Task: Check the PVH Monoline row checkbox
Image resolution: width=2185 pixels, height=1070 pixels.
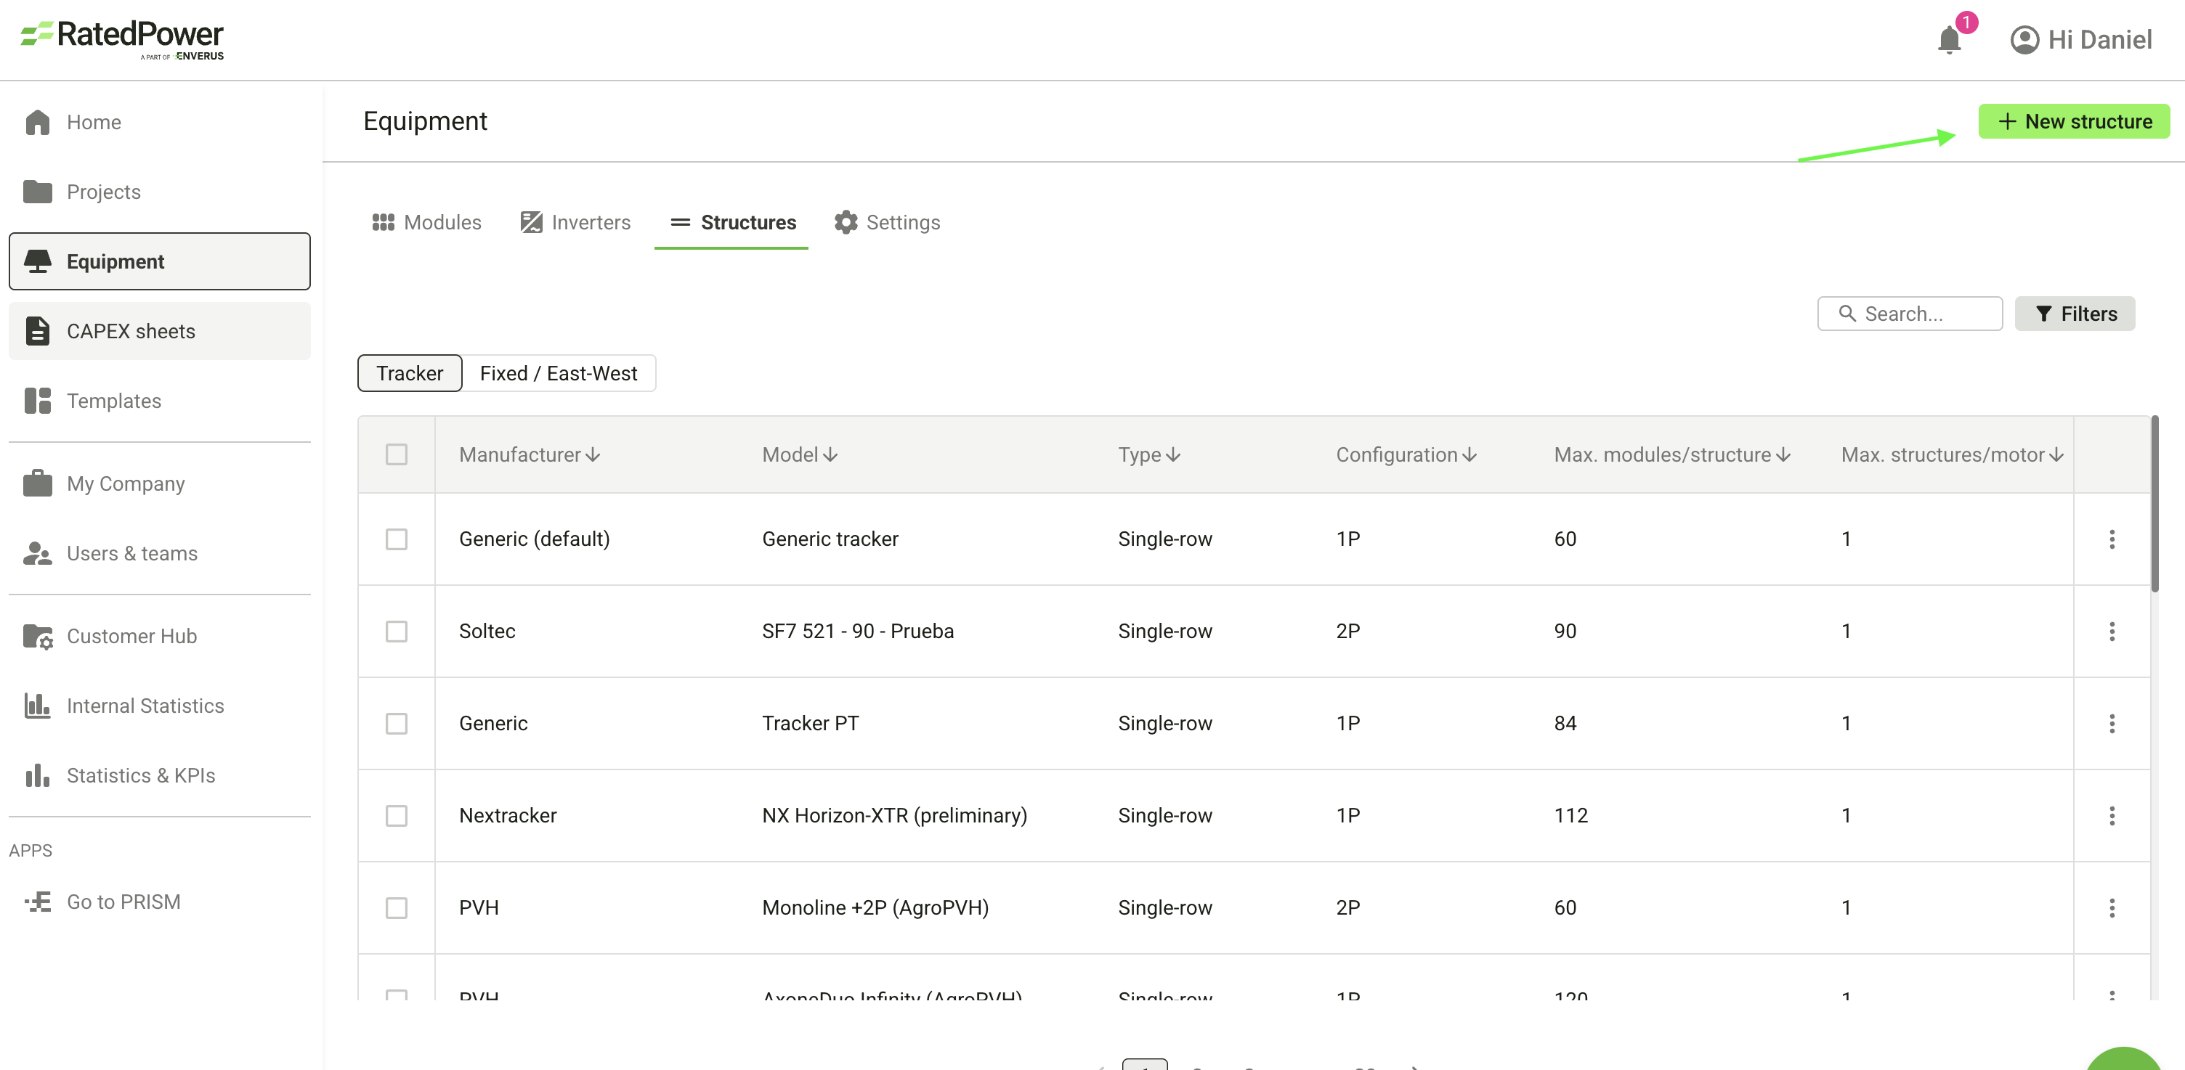Action: click(396, 908)
